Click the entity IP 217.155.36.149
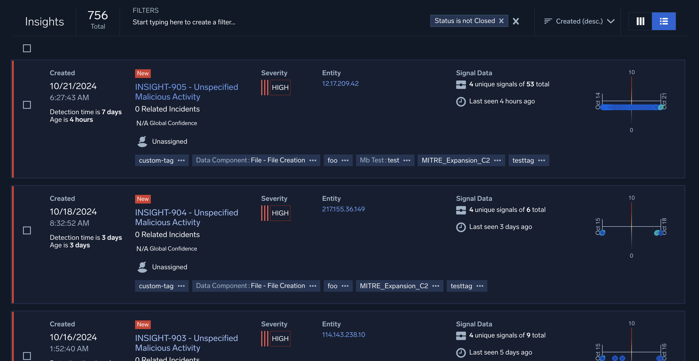 344,209
